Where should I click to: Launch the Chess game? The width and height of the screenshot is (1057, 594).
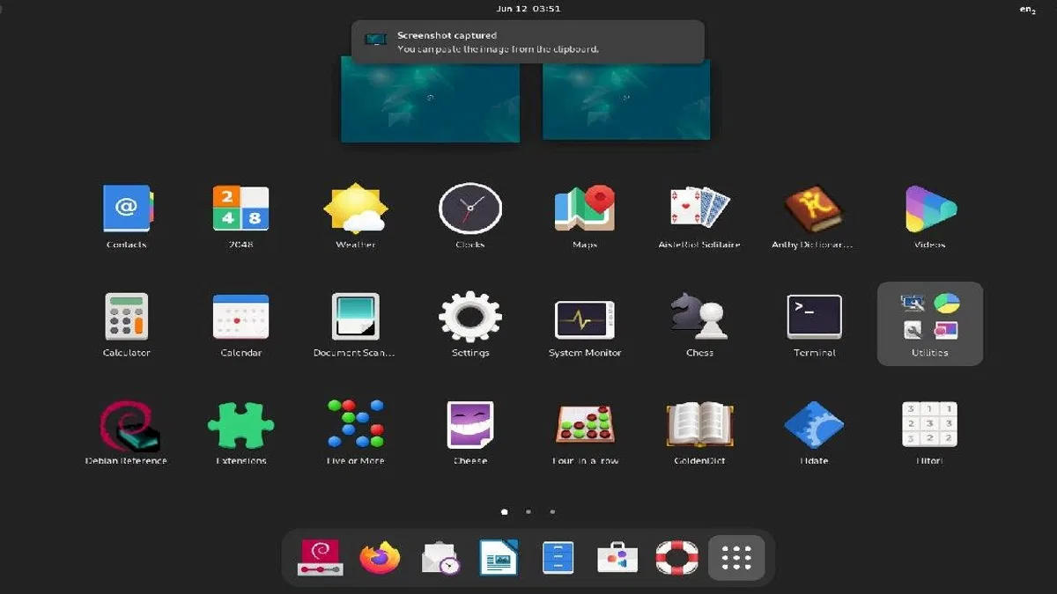699,324
